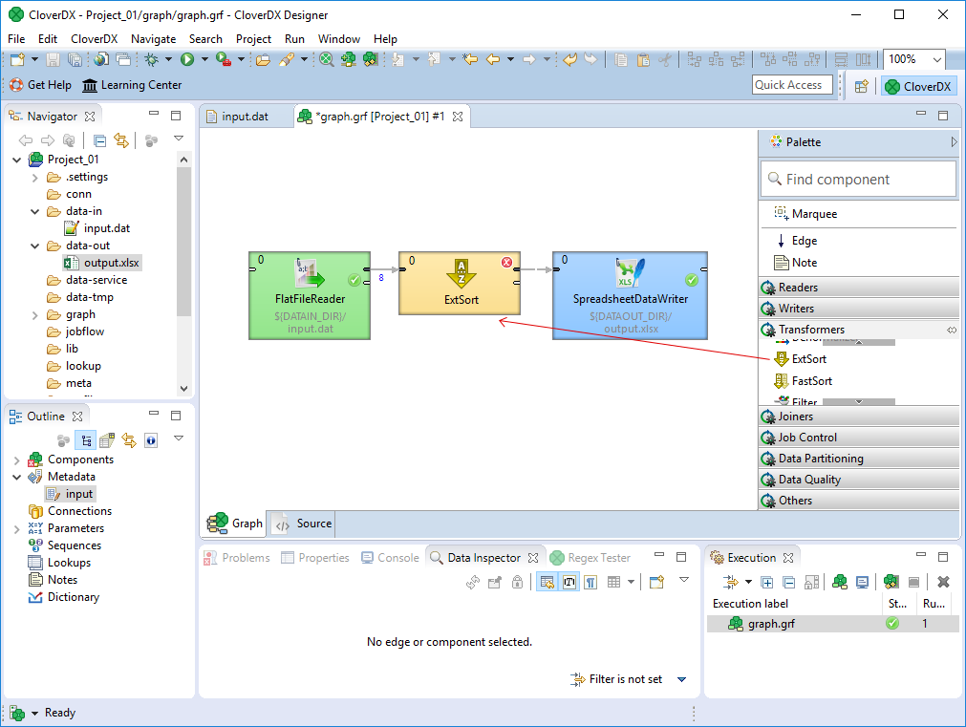Collapse the data-out folder in Navigator
Screen dimensions: 966x727
click(36, 246)
